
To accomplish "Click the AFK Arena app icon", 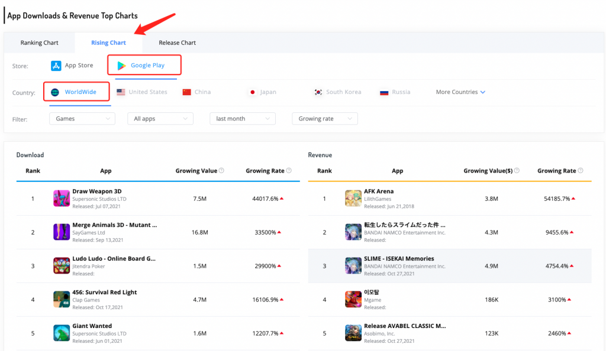I will [353, 199].
